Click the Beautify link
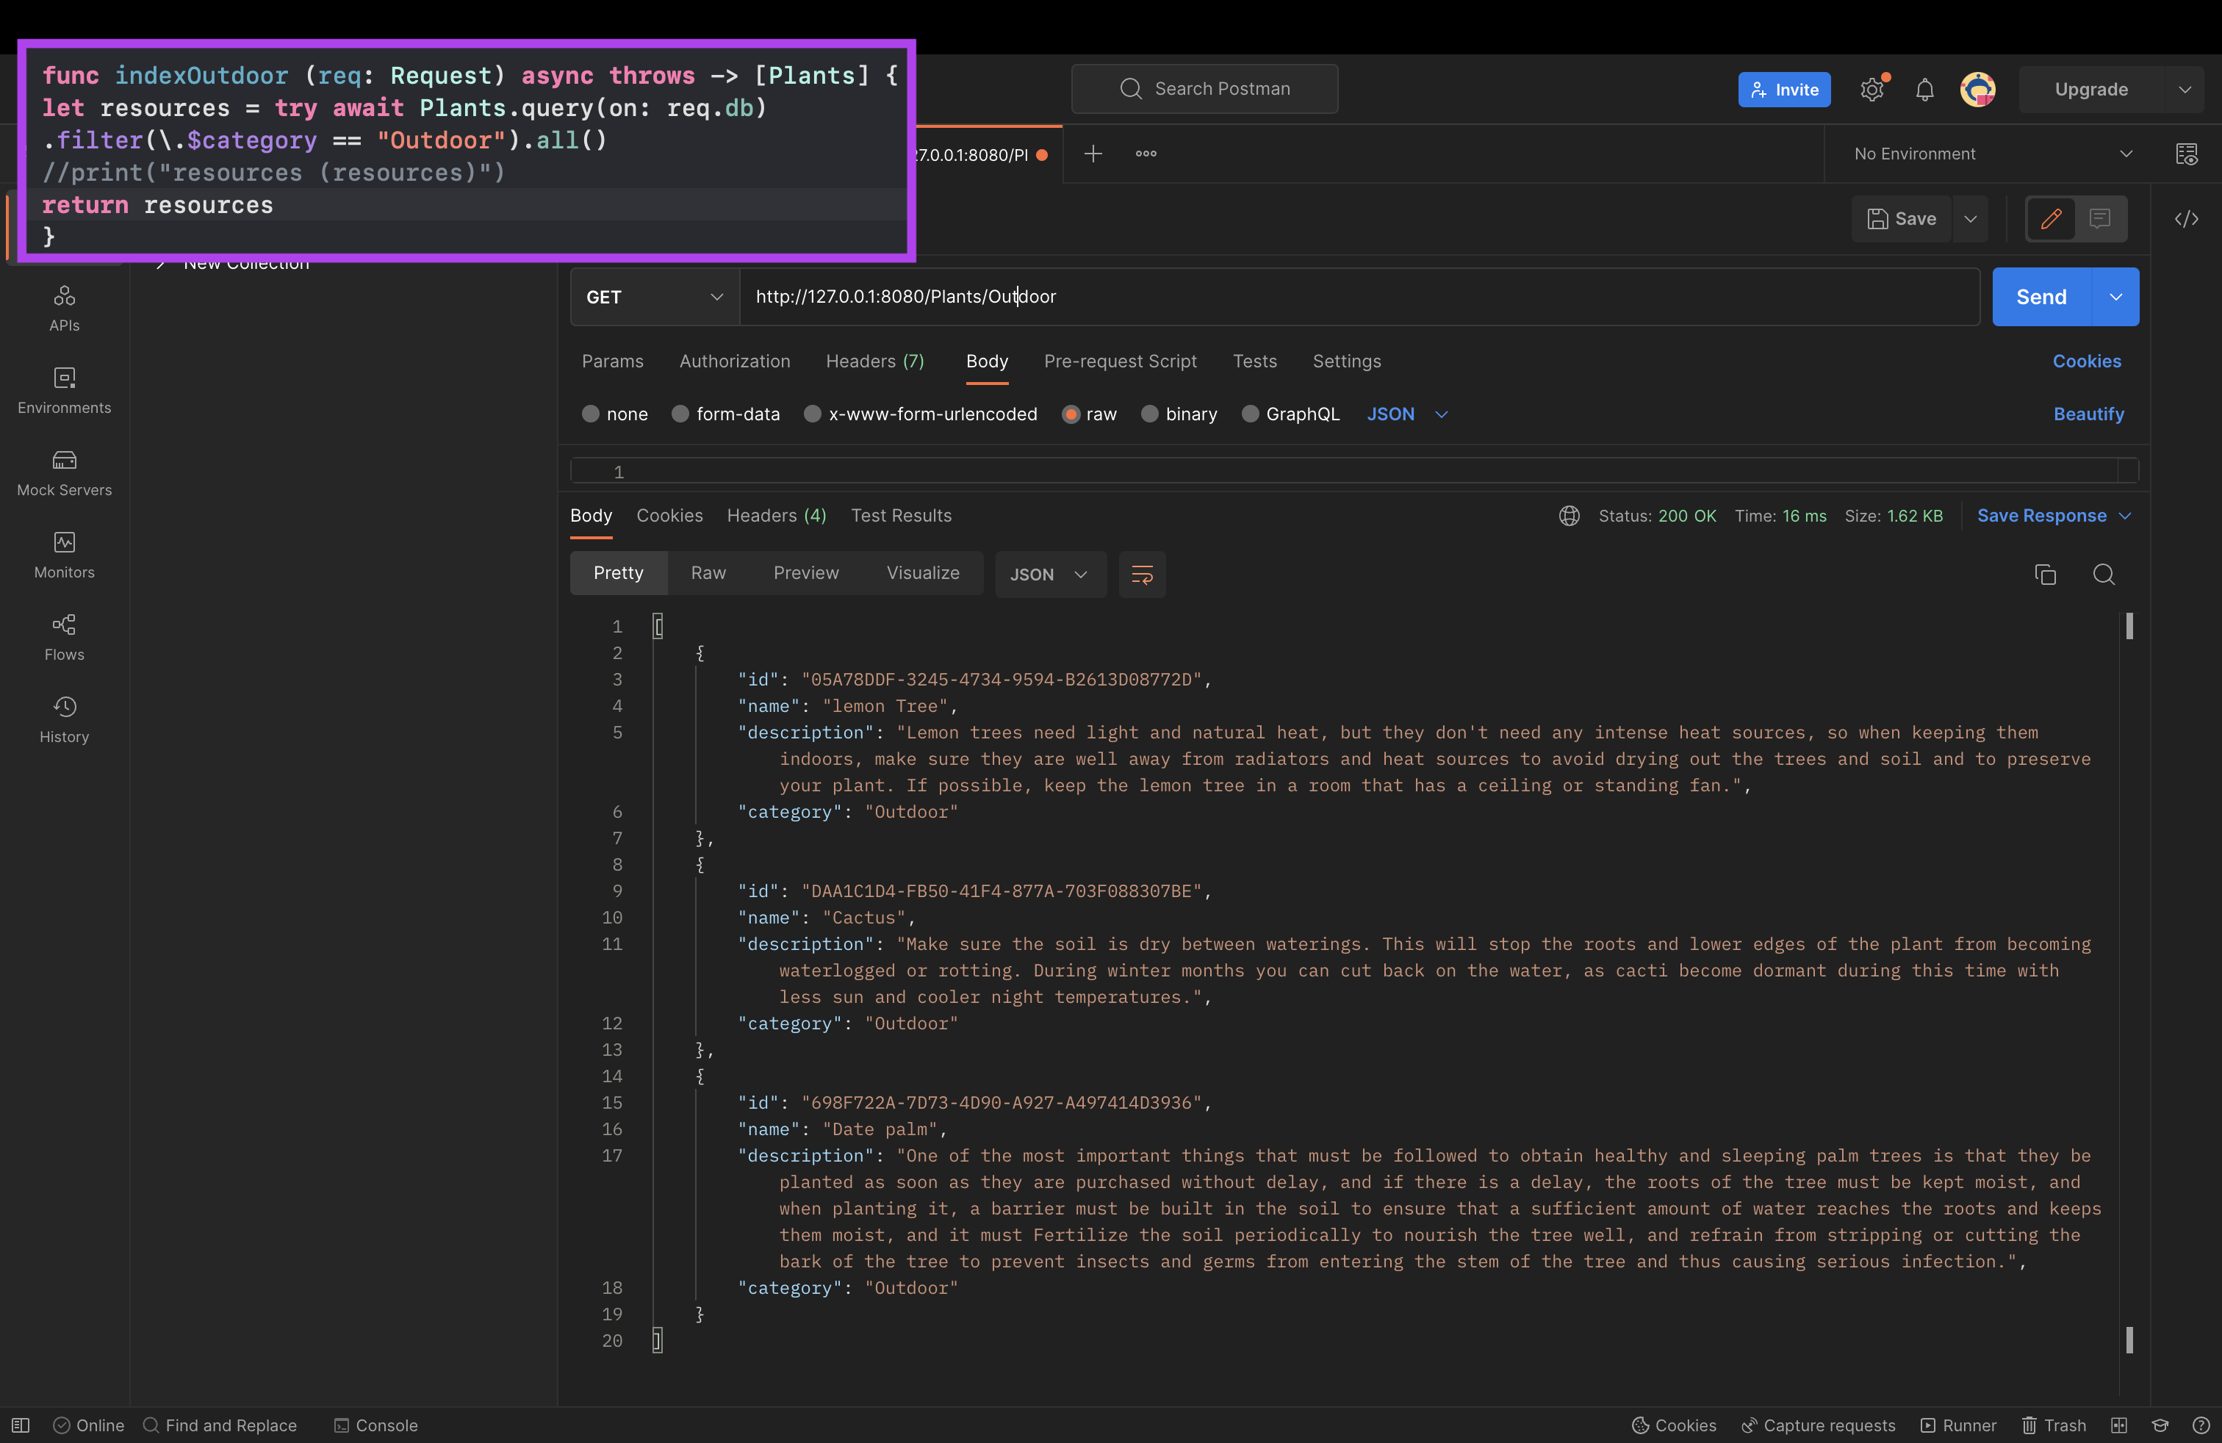The width and height of the screenshot is (2222, 1443). coord(2090,414)
